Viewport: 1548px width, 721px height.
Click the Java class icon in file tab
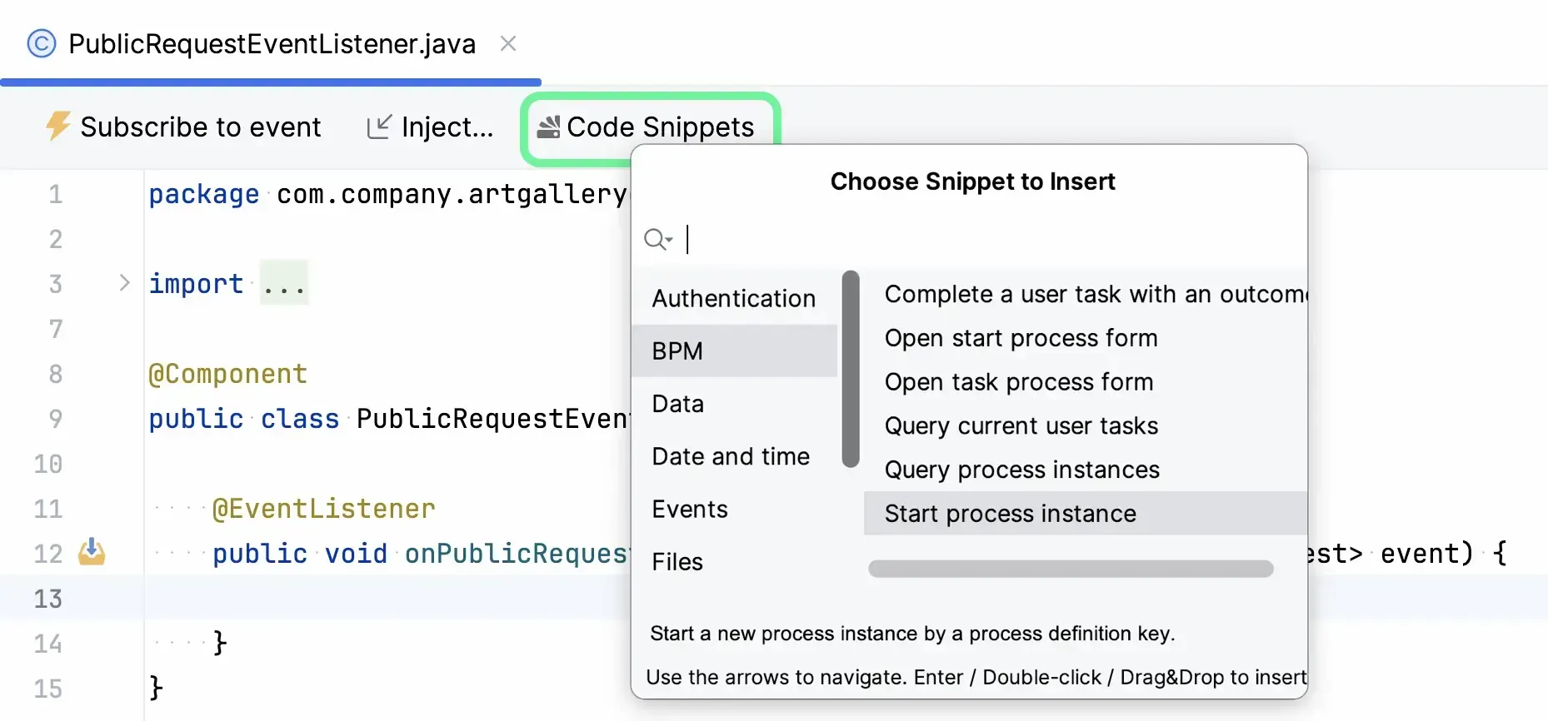(42, 43)
